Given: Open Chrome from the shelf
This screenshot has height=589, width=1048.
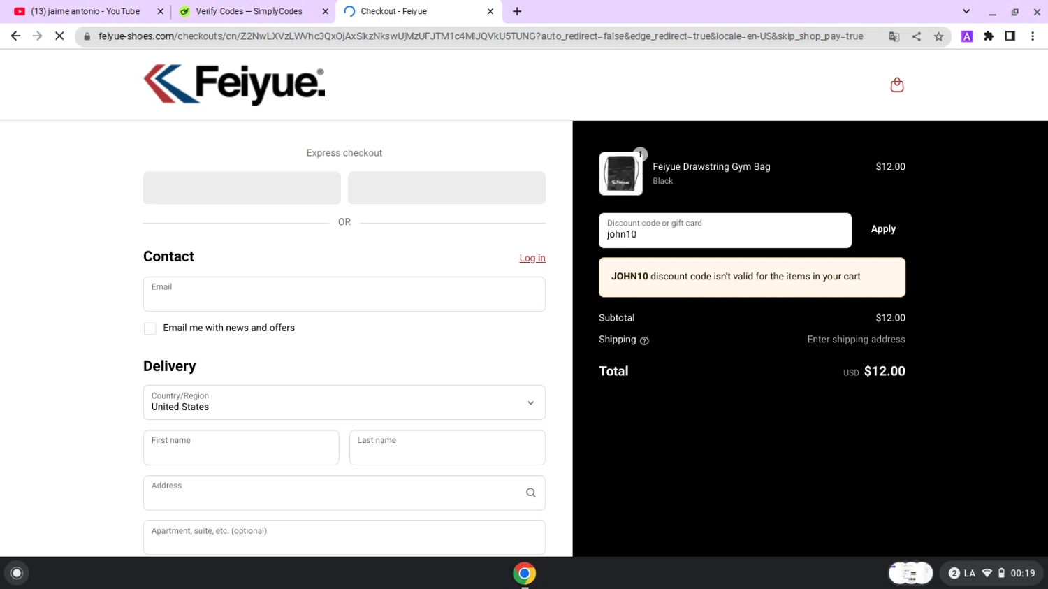Looking at the screenshot, I should 524,574.
